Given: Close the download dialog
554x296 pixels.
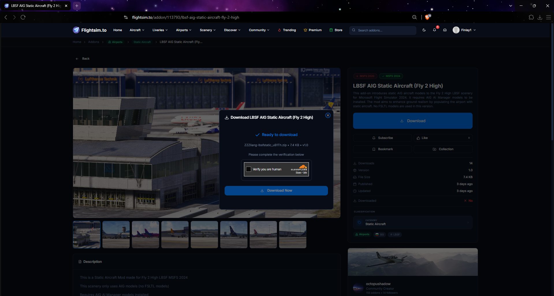Looking at the screenshot, I should click(328, 115).
